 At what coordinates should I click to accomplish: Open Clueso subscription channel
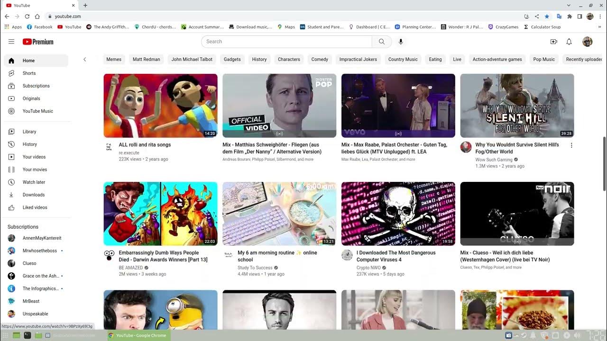(36, 263)
